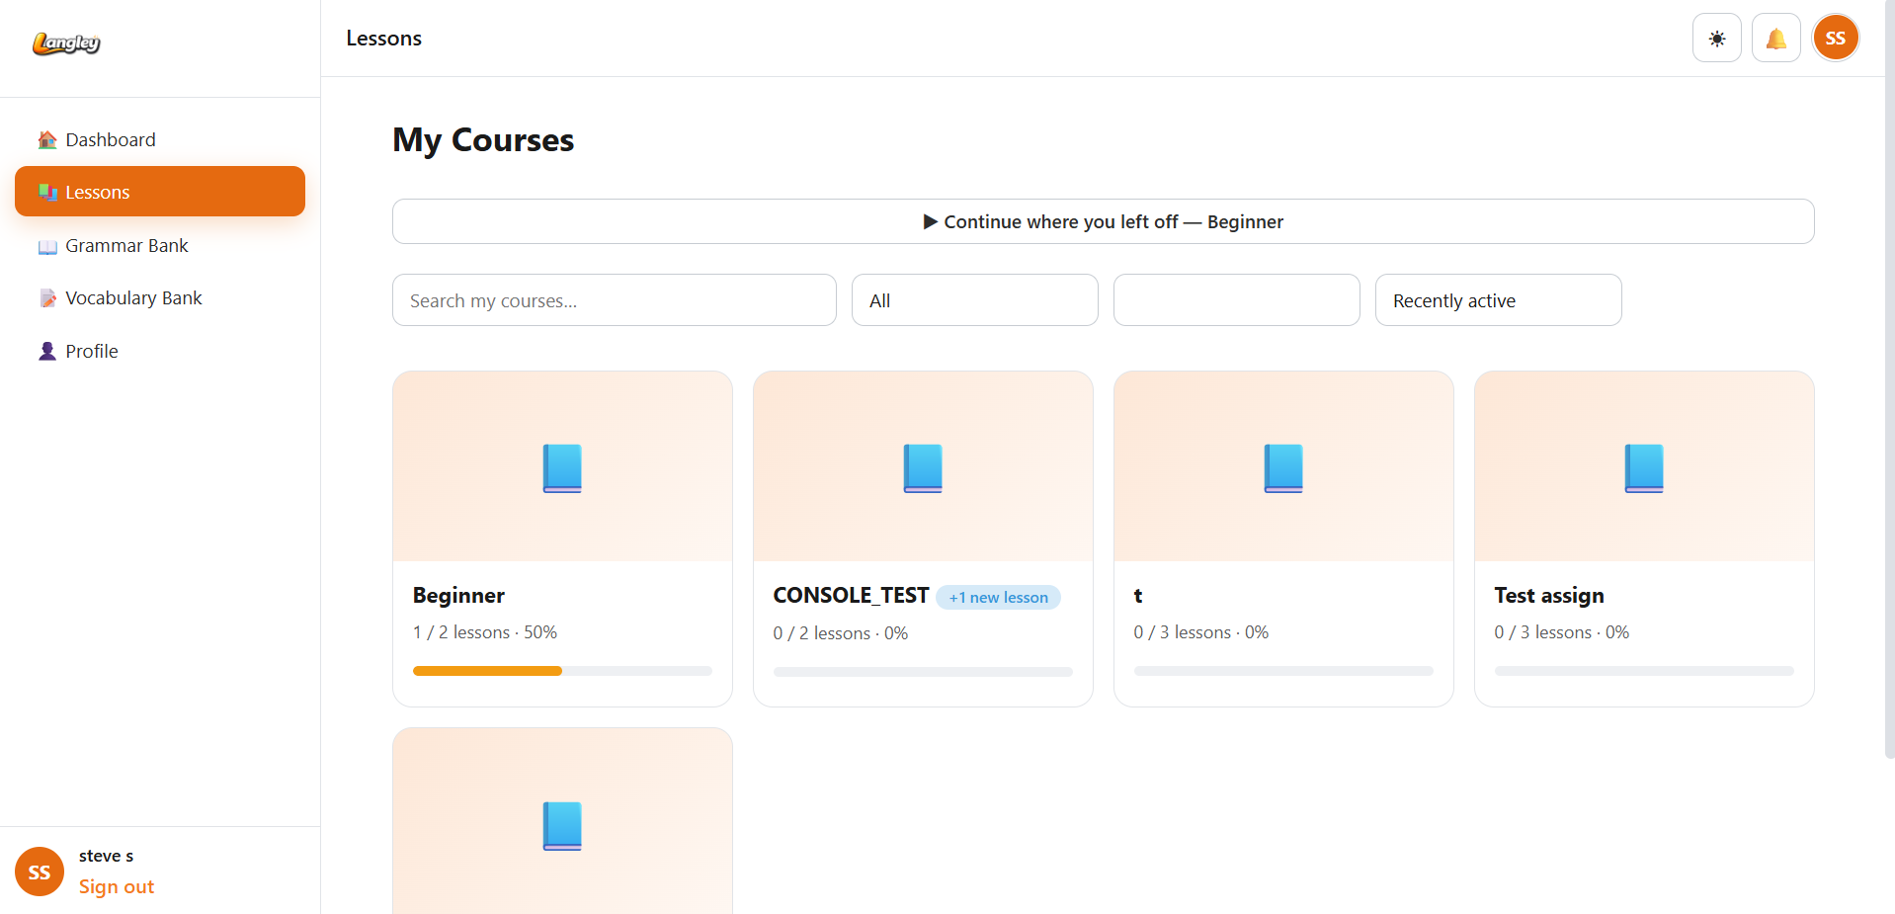
Task: Click the steve s username text
Action: click(x=106, y=856)
